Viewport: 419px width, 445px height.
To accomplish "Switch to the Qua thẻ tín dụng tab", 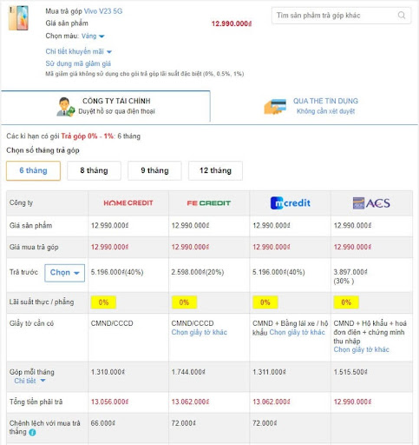I will [314, 106].
